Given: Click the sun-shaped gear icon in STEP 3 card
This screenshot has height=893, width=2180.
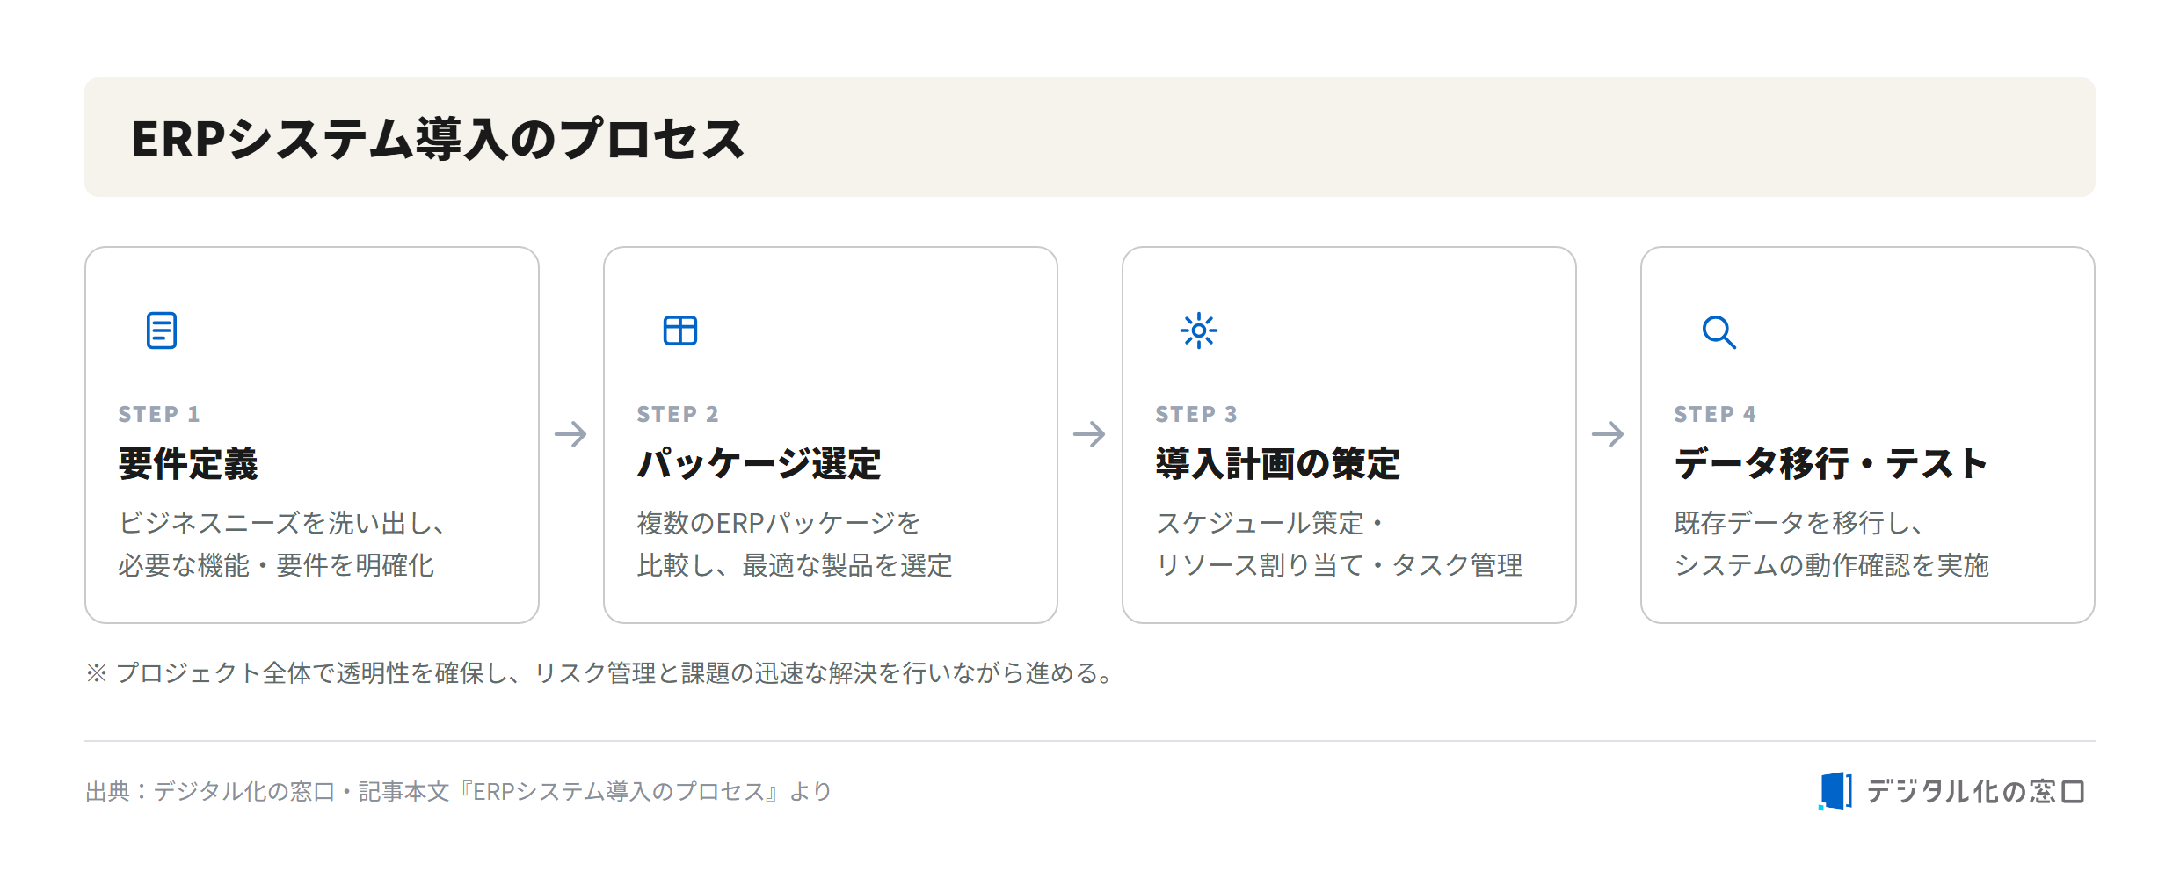Looking at the screenshot, I should (x=1199, y=330).
